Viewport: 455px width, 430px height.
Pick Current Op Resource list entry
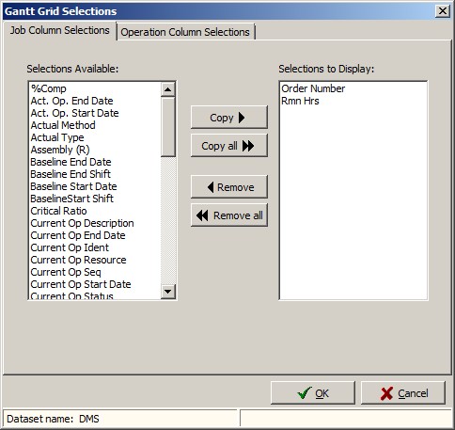(78, 260)
